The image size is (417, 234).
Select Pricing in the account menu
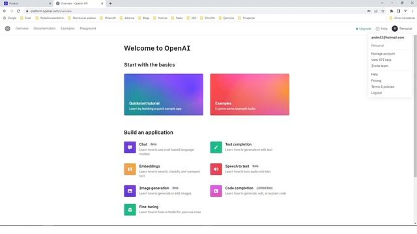[376, 81]
